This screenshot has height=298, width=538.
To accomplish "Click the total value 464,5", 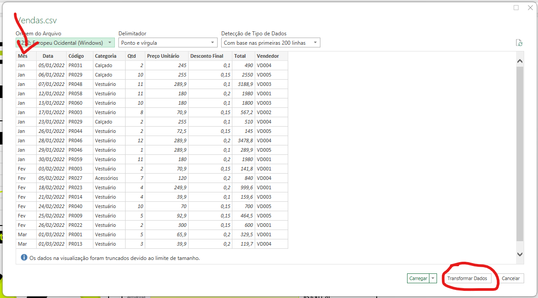I will point(244,216).
